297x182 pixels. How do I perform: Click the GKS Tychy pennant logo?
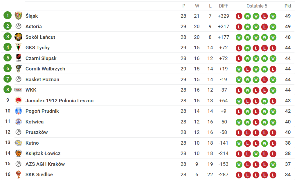(x=18, y=48)
